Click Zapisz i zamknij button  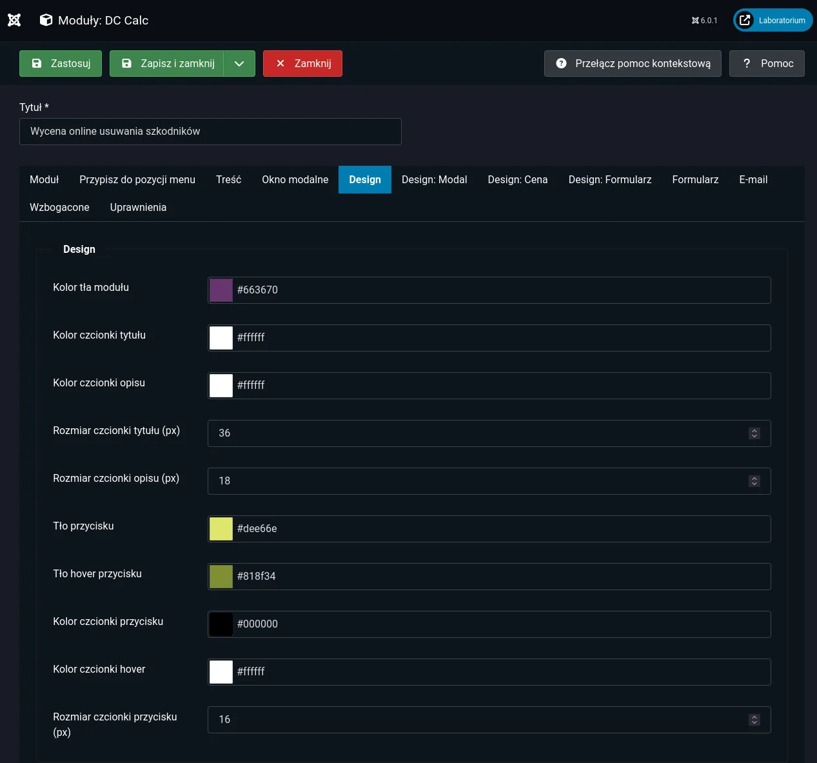point(167,63)
